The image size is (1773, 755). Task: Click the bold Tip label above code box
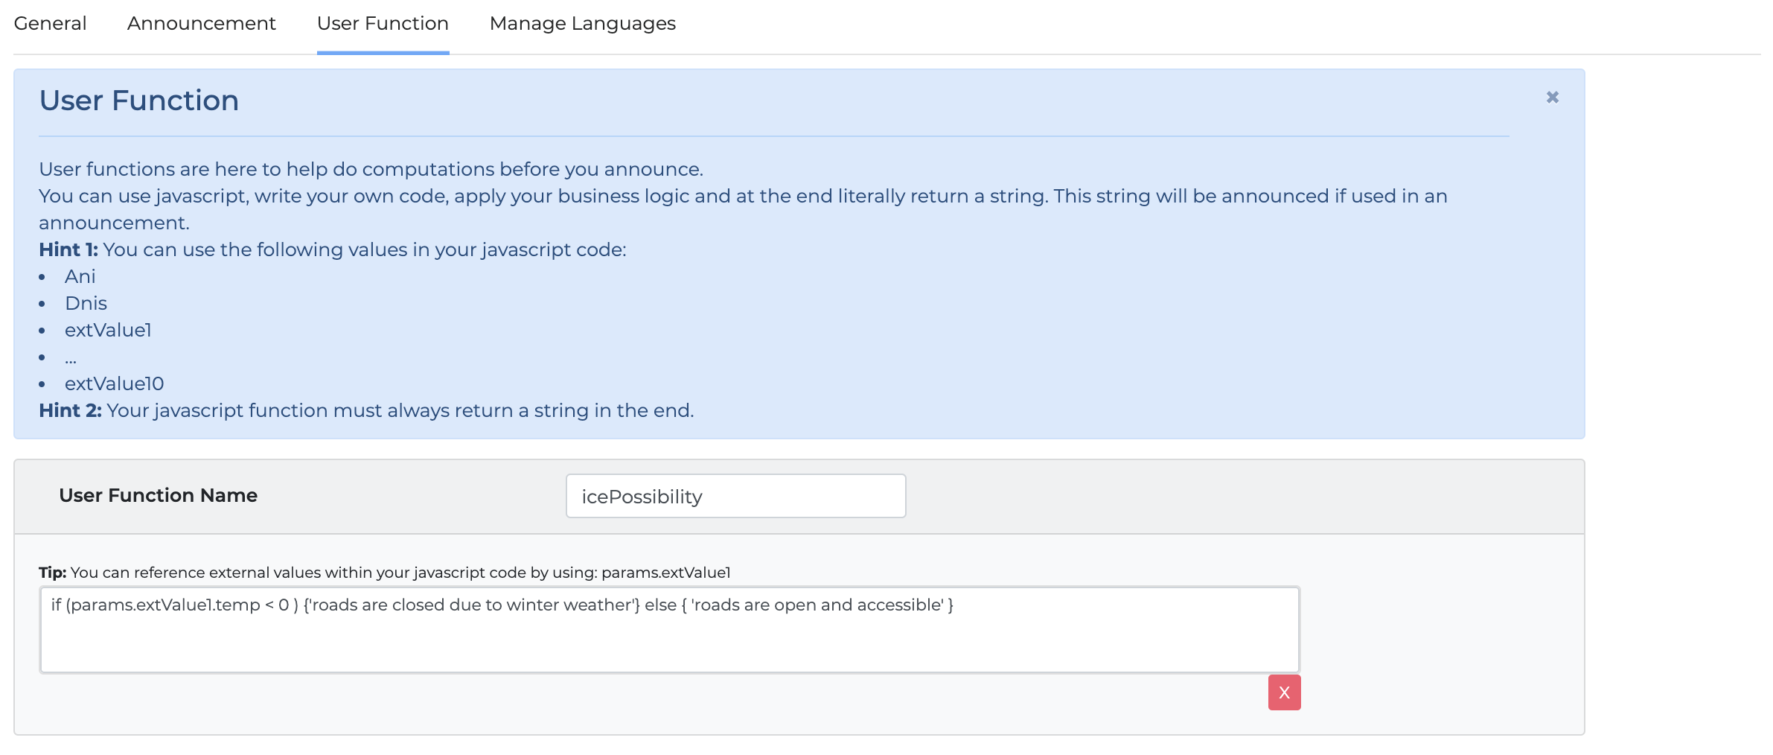pos(52,573)
